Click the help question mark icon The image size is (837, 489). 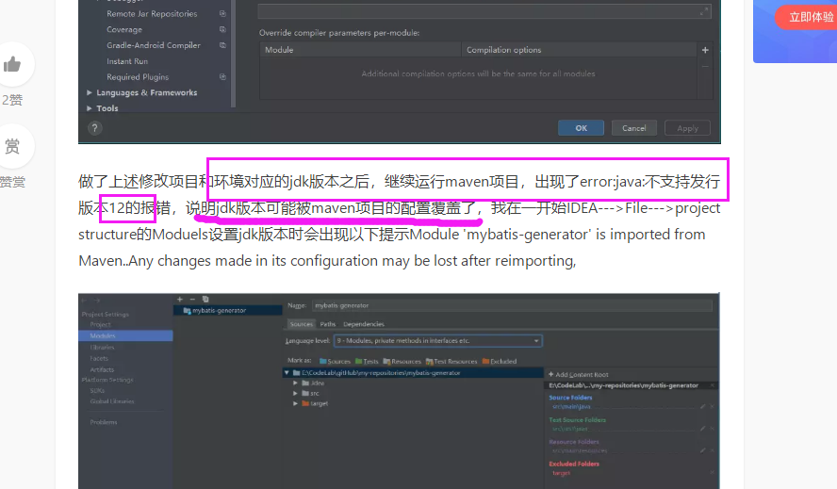94,128
